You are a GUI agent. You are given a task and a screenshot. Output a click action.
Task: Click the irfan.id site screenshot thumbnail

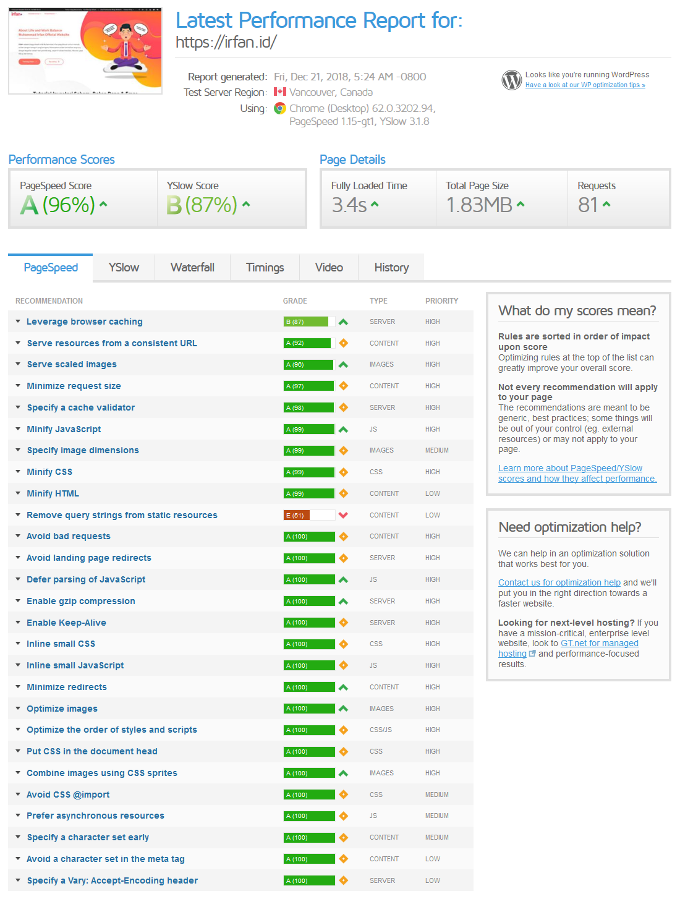coord(85,51)
